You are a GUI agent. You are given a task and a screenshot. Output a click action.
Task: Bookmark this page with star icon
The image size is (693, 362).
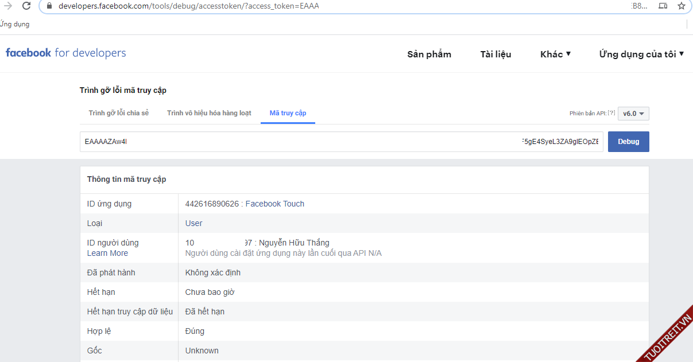coord(682,6)
